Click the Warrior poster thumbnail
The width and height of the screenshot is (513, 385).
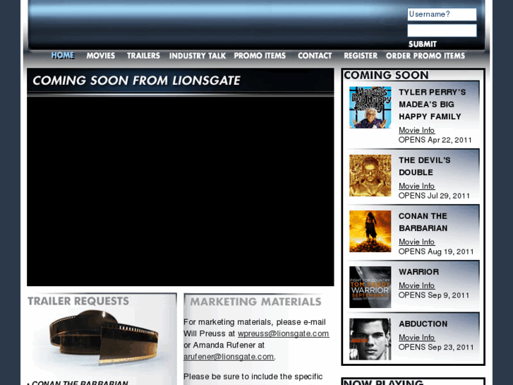tap(370, 287)
